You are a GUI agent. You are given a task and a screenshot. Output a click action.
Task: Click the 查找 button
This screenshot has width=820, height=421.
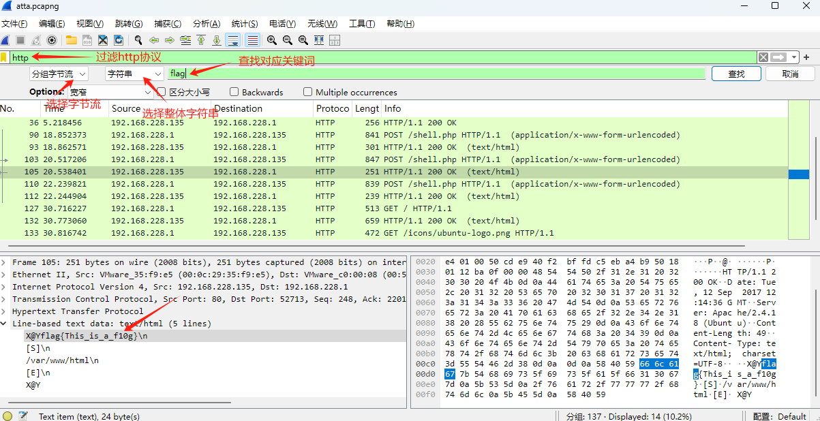tap(736, 74)
